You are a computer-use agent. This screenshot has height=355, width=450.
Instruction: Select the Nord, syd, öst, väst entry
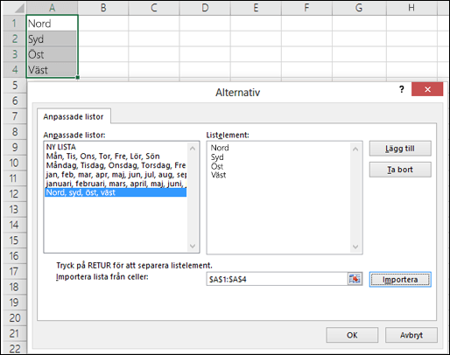116,192
